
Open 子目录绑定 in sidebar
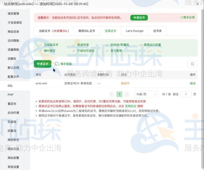click(x=15, y=23)
